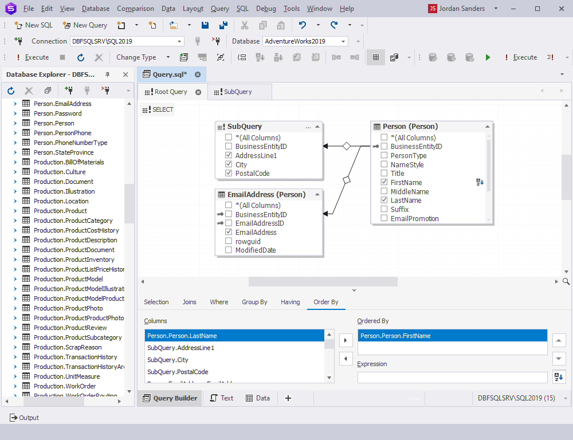
Task: Click the sort direction icon beside Expression
Action: click(x=559, y=377)
